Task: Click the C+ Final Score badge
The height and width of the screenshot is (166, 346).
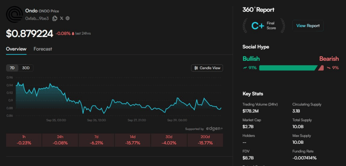Action: (x=264, y=26)
